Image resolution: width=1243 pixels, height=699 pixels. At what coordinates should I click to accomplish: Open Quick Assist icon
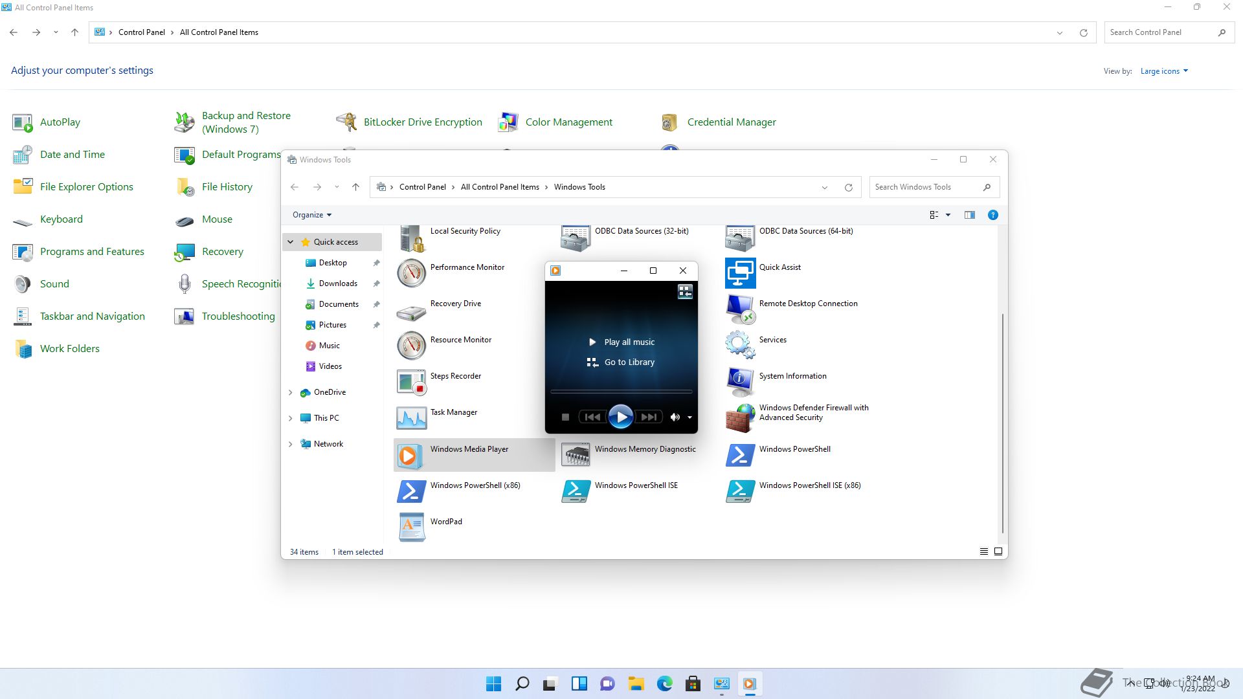point(740,273)
